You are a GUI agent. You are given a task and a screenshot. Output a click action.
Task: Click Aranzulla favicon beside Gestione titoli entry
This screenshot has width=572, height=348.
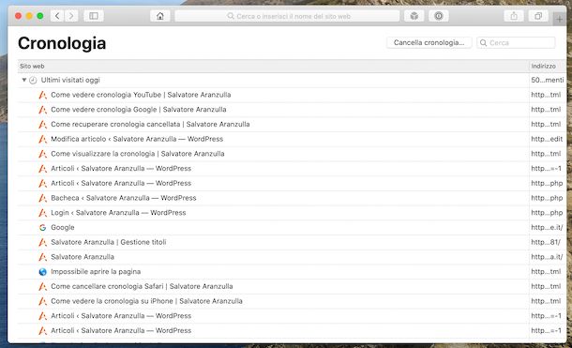pos(43,242)
